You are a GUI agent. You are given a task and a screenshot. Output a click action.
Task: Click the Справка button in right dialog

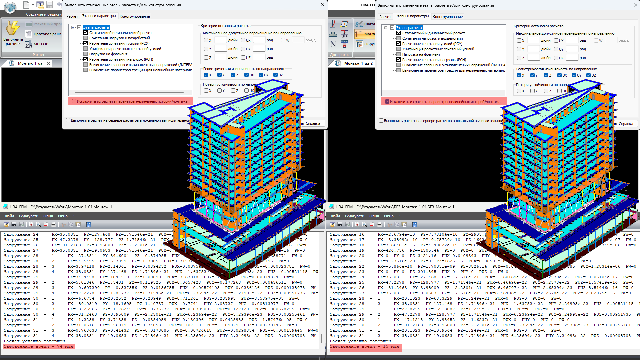click(626, 124)
